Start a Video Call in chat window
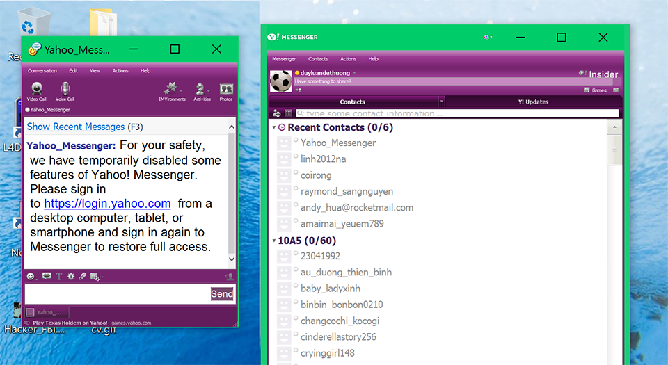This screenshot has width=668, height=365. pyautogui.click(x=37, y=91)
